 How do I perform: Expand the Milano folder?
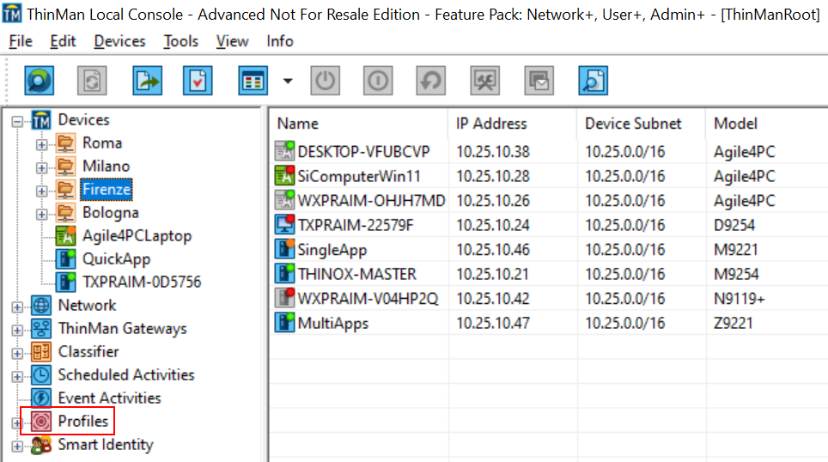tap(42, 168)
